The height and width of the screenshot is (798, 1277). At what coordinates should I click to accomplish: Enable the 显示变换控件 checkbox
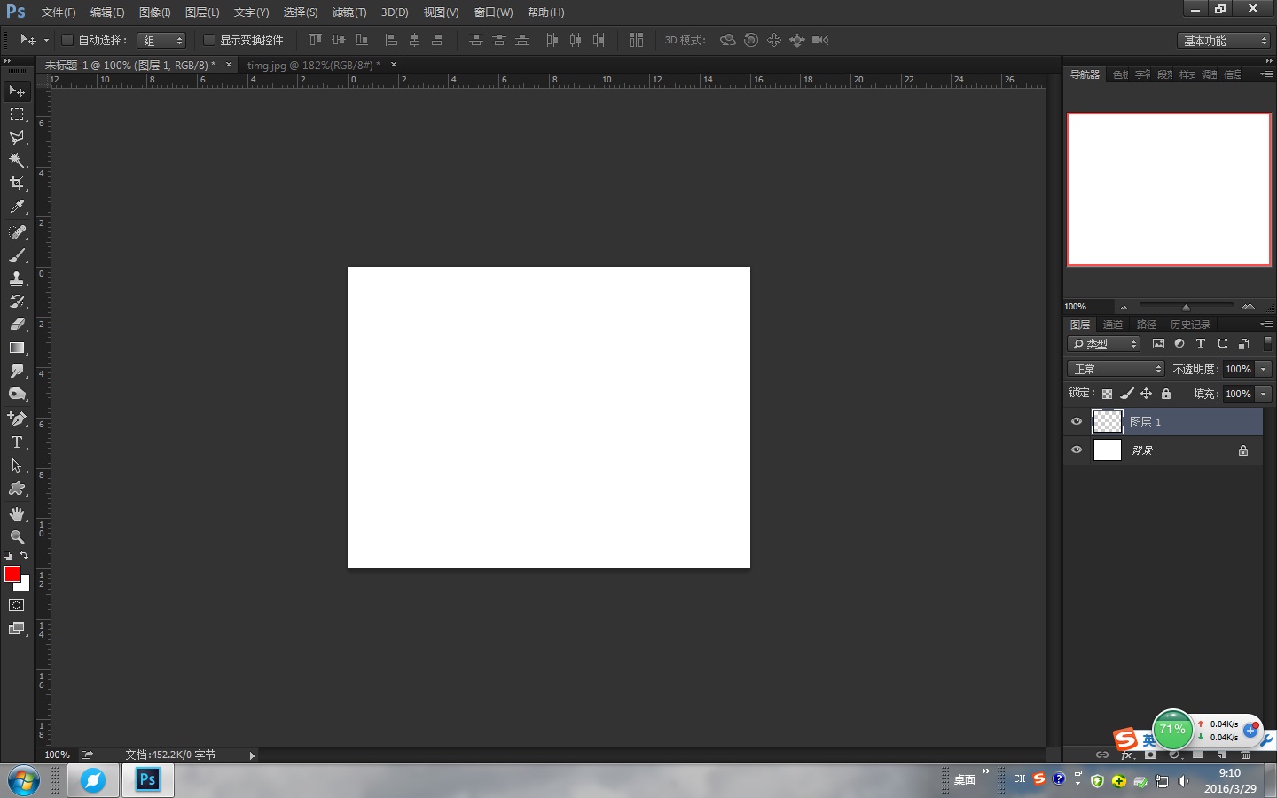[209, 40]
